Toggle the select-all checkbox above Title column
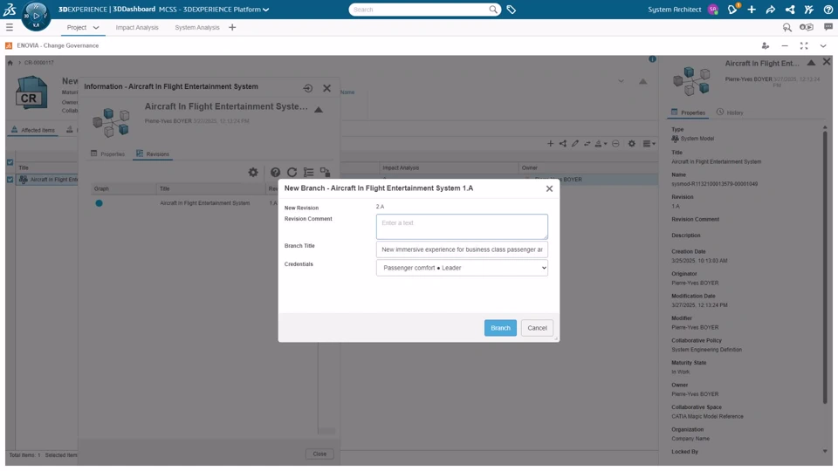Viewport: 838px width, 471px height. coord(10,162)
